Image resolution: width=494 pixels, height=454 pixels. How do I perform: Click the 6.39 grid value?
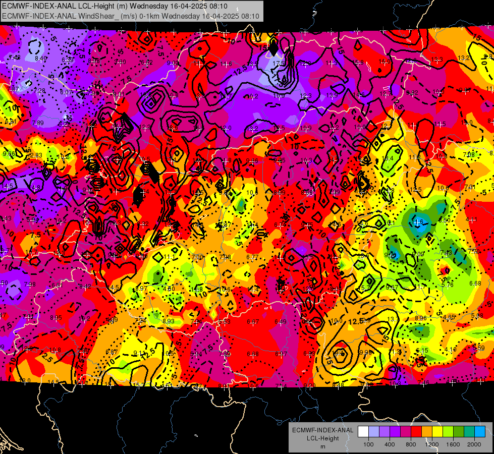tap(68, 60)
